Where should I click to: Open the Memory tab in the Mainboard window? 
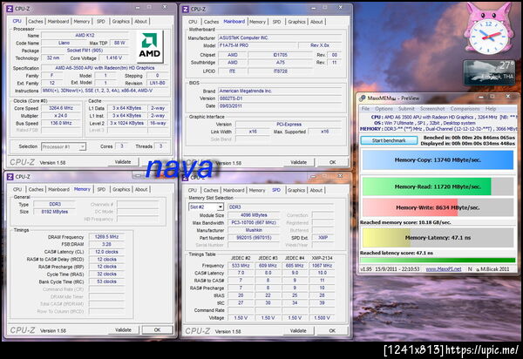tap(257, 22)
